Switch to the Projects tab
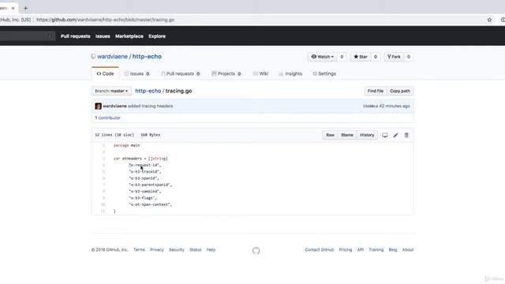This screenshot has width=505, height=284. pos(226,73)
